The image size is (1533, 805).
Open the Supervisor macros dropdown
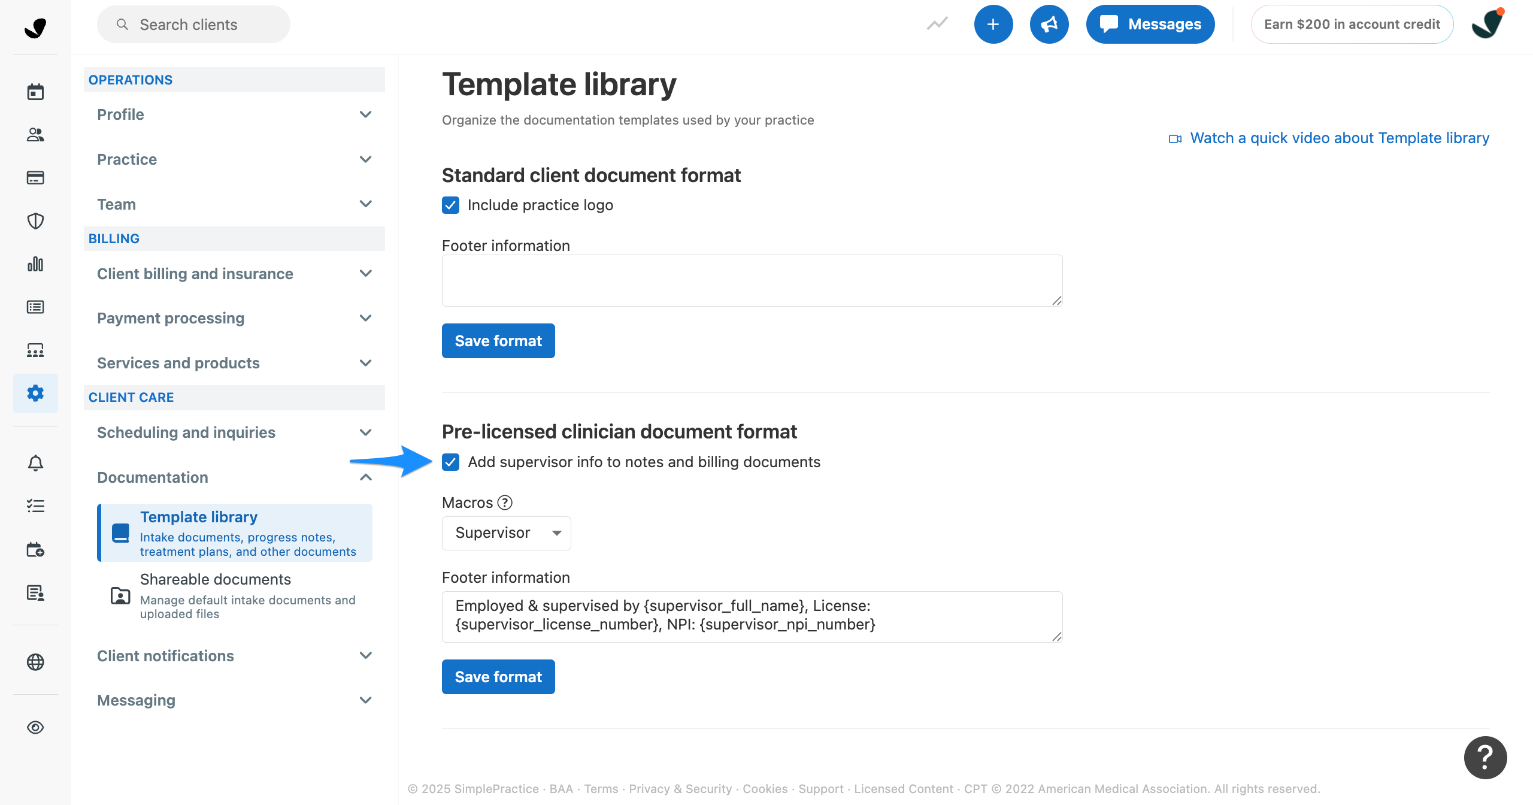point(506,533)
